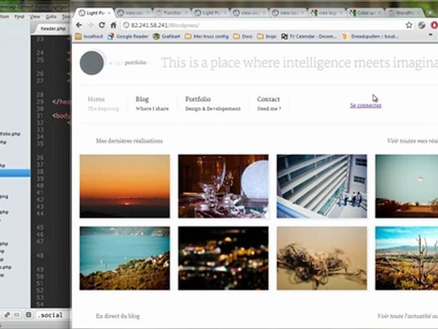Open the localhost bookmark folder
Image resolution: width=438 pixels, height=329 pixels.
point(89,37)
